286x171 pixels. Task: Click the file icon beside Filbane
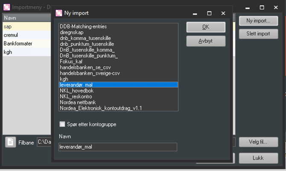pyautogui.click(x=10, y=142)
